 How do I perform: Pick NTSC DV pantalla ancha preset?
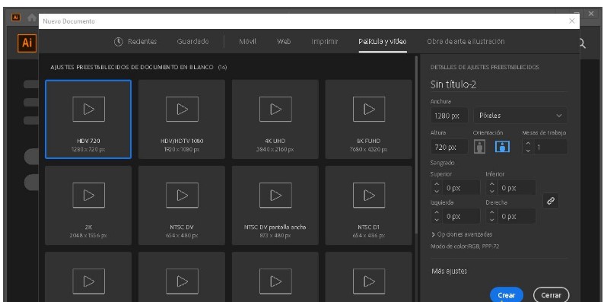(x=275, y=205)
